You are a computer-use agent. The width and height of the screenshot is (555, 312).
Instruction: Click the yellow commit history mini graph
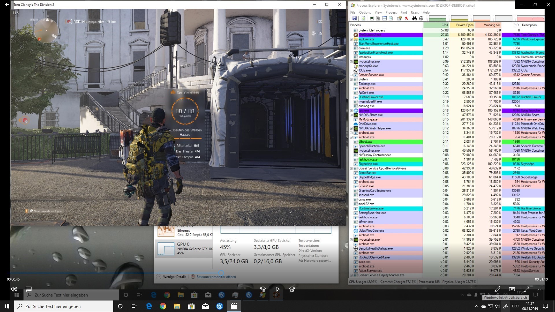click(460, 18)
